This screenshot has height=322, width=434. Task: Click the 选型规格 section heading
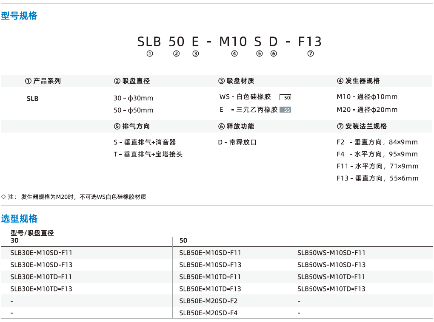pos(19,219)
